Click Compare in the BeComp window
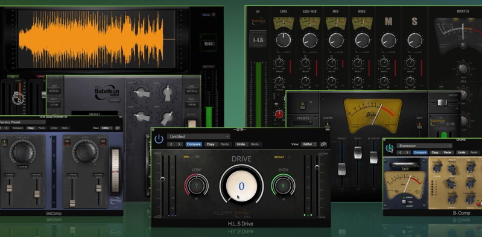Viewport: 482px width, 237px height. click(x=18, y=128)
